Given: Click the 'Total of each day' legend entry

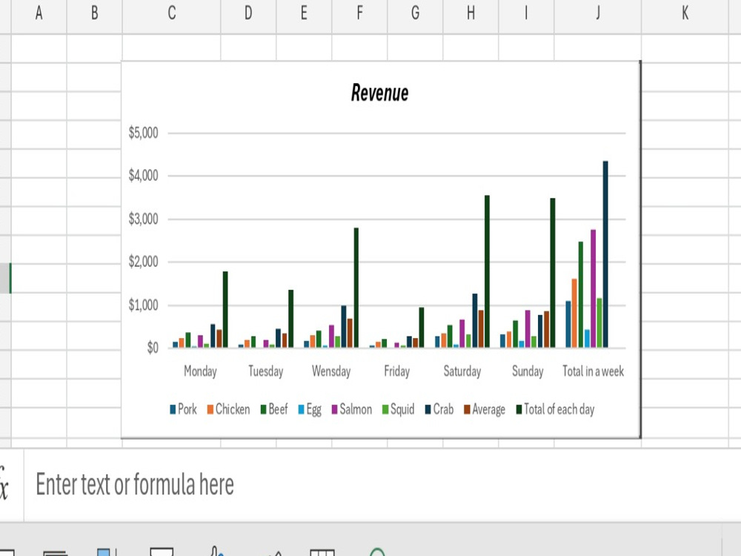Looking at the screenshot, I should point(555,409).
